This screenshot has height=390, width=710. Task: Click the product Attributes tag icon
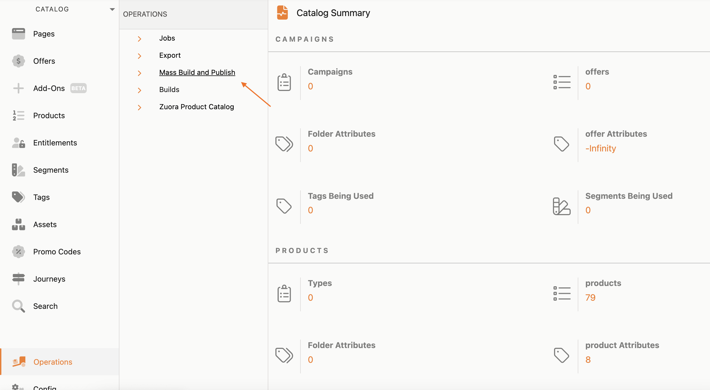point(561,355)
